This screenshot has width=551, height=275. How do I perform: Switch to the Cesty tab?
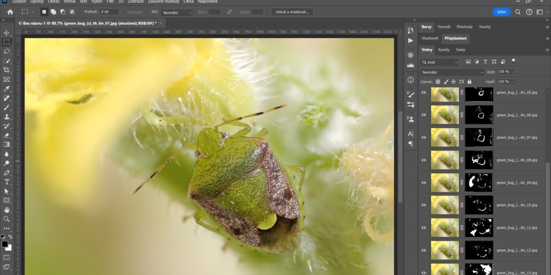tap(461, 50)
